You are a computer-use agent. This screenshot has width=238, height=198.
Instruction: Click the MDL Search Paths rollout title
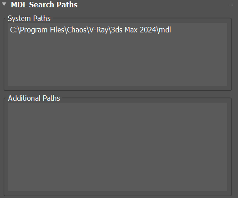[x=44, y=5]
